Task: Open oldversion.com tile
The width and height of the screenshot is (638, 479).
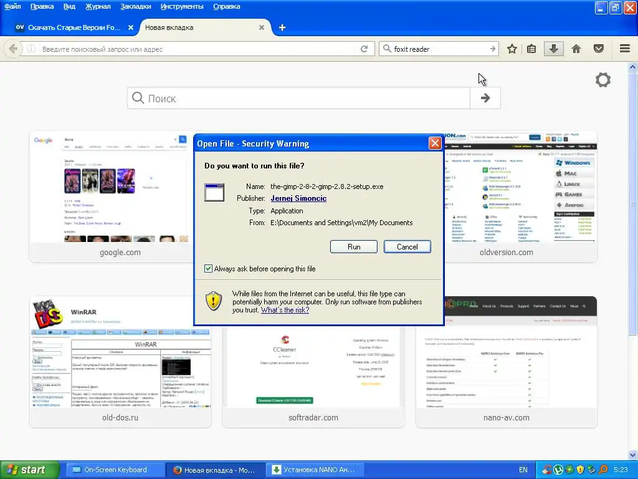Action: (x=520, y=196)
